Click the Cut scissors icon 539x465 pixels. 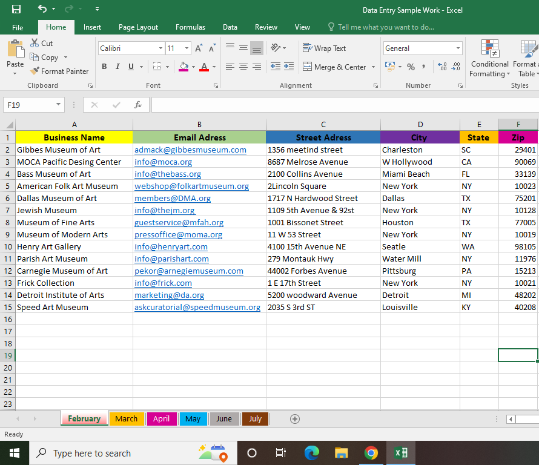[33, 44]
